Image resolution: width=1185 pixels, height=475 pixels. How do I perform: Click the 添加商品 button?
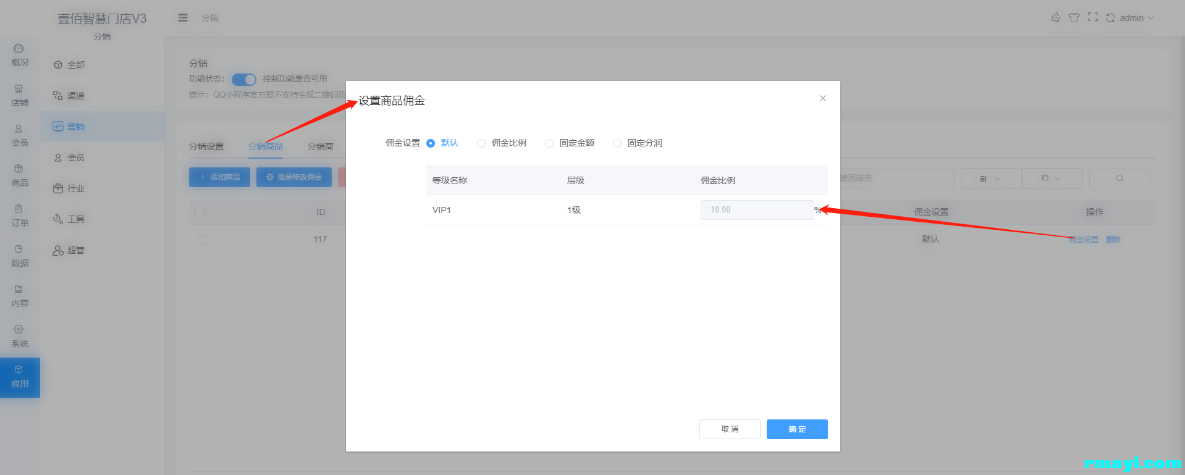(x=219, y=177)
